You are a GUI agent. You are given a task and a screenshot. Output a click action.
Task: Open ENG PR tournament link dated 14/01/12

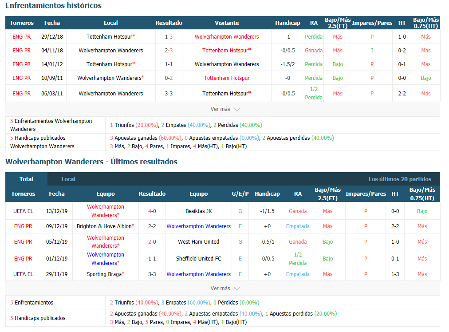click(21, 64)
